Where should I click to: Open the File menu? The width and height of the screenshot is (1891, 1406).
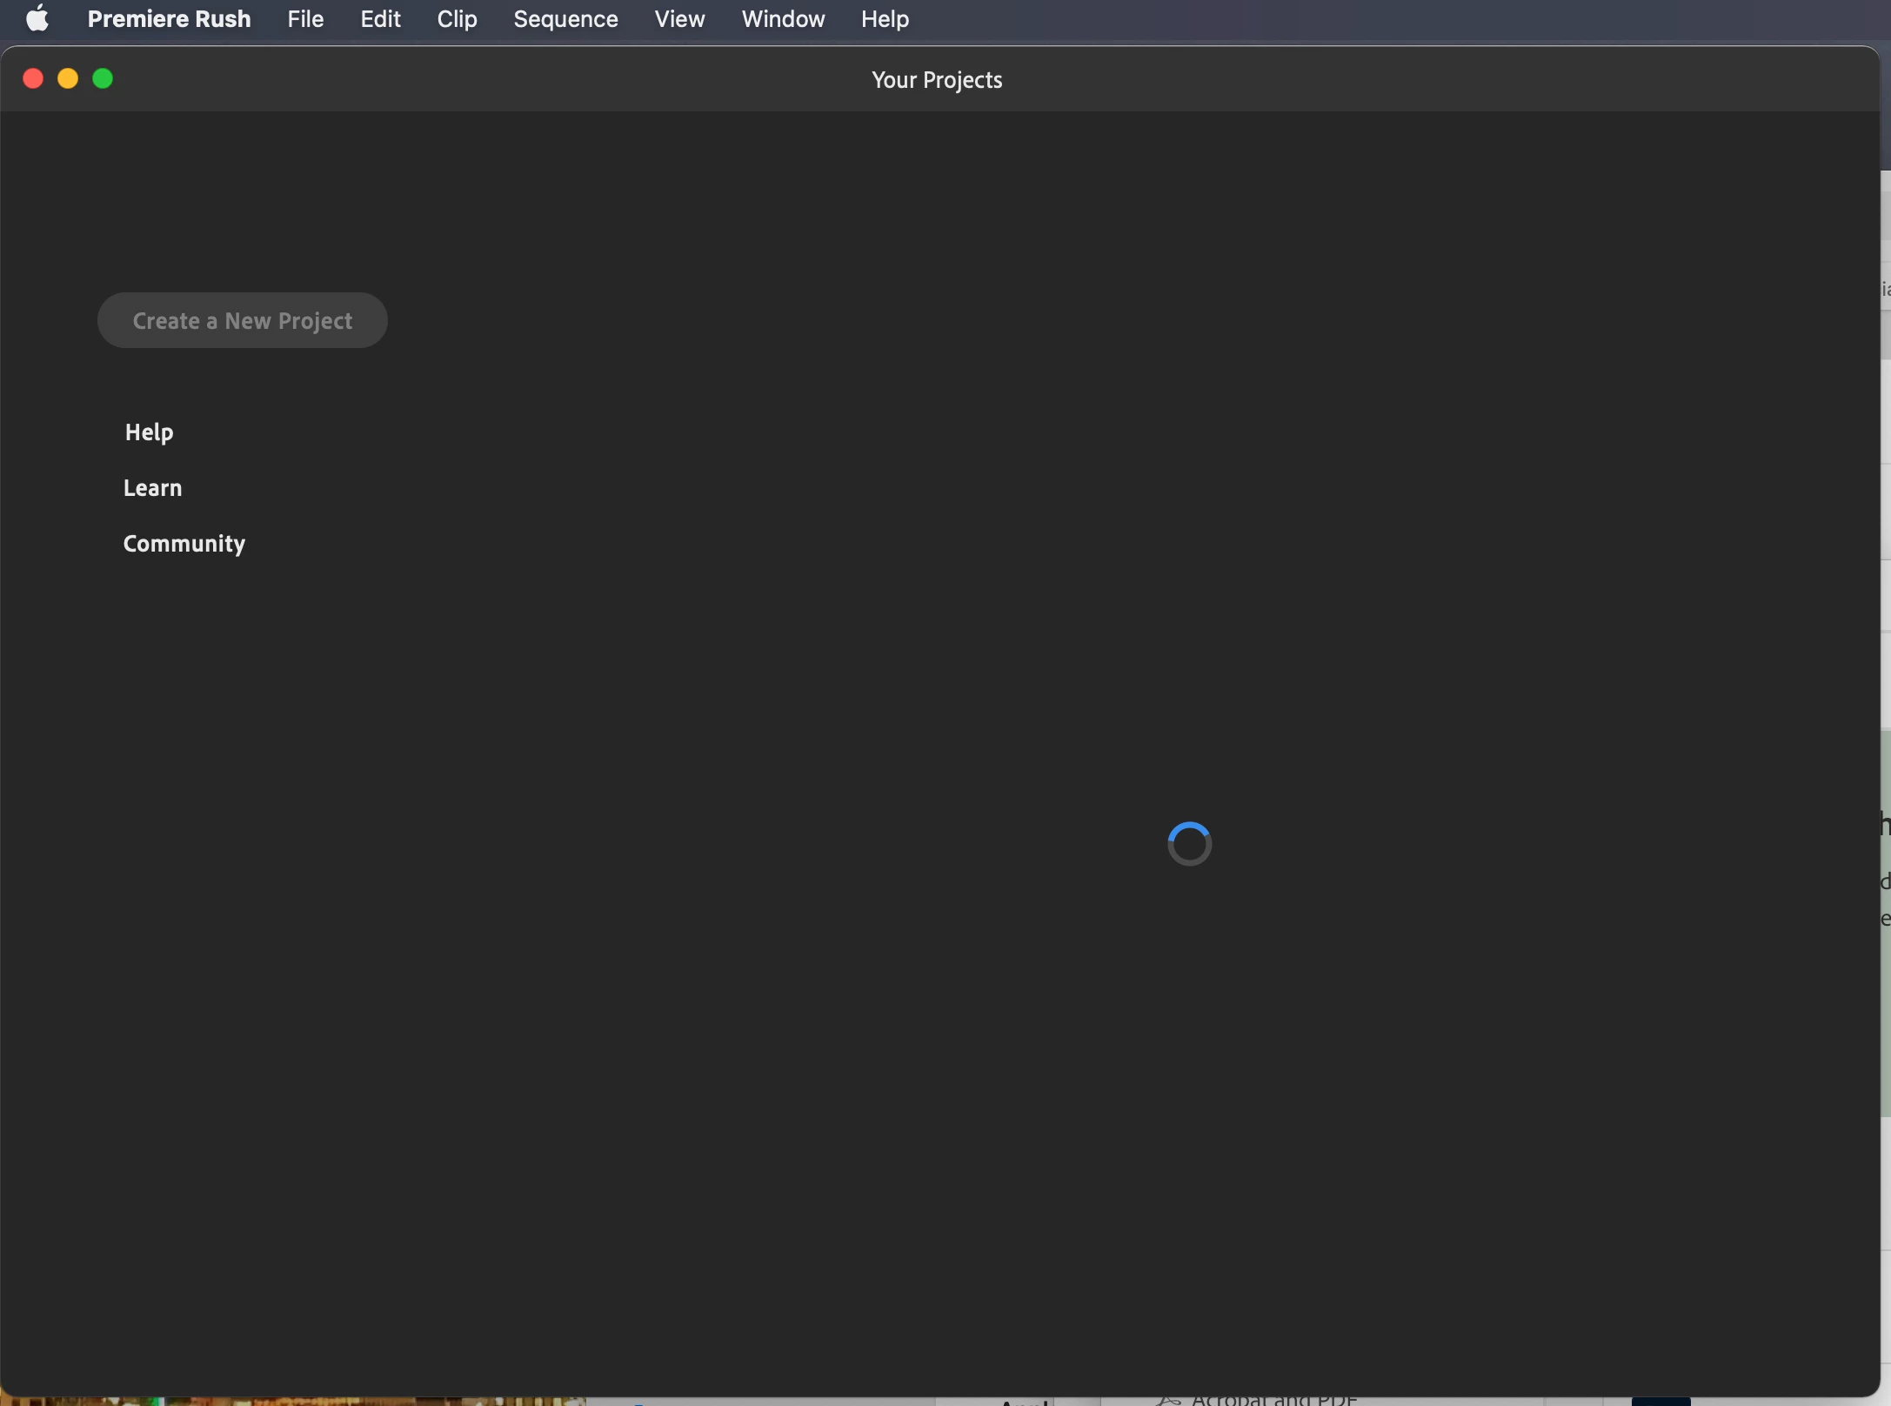305,18
